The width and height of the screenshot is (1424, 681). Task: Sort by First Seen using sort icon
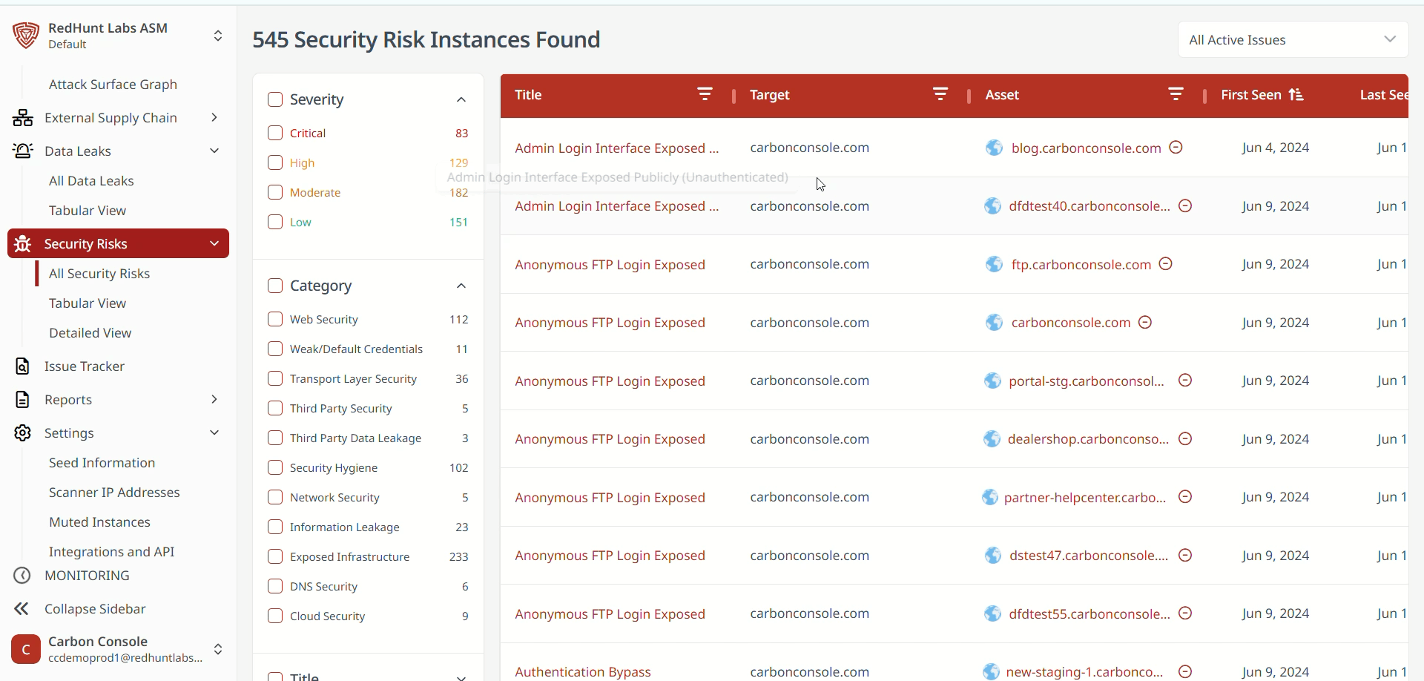coord(1296,94)
